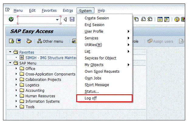Screen dimensions: 194x124
Task: Click the green checkmark Enter icon
Action: [11, 19]
